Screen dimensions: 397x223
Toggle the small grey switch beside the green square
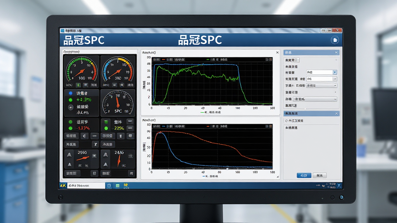click(130, 122)
